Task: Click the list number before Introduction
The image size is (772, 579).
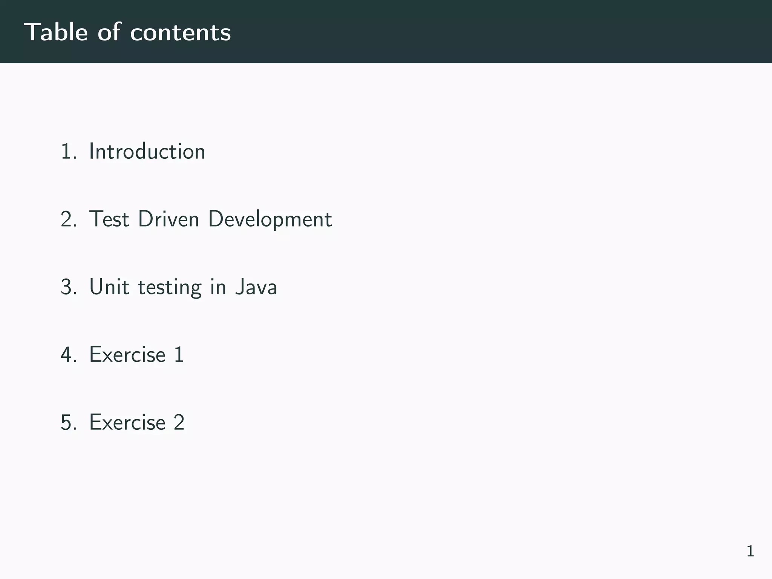Action: (x=68, y=152)
